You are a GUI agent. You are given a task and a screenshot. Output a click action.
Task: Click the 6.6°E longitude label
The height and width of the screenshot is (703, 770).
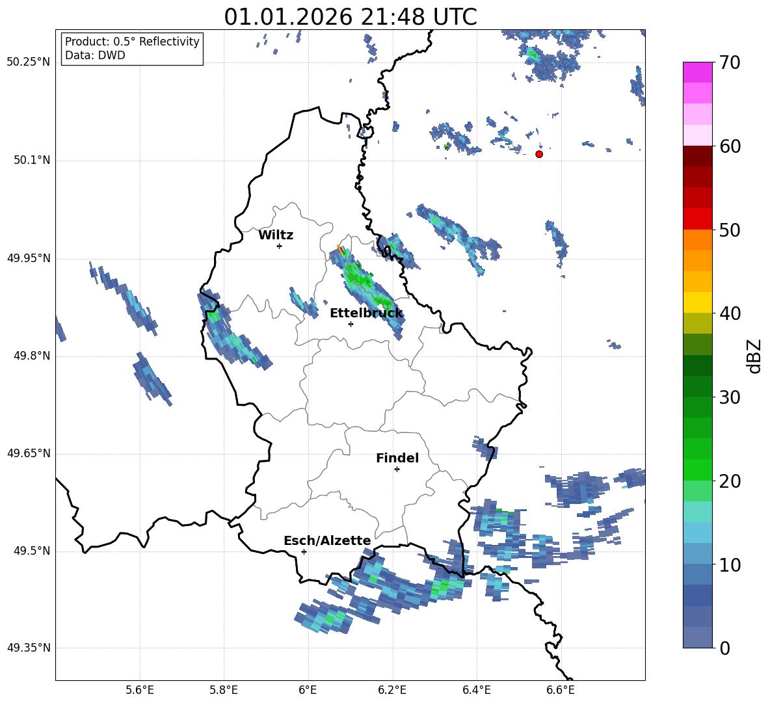pos(561,690)
